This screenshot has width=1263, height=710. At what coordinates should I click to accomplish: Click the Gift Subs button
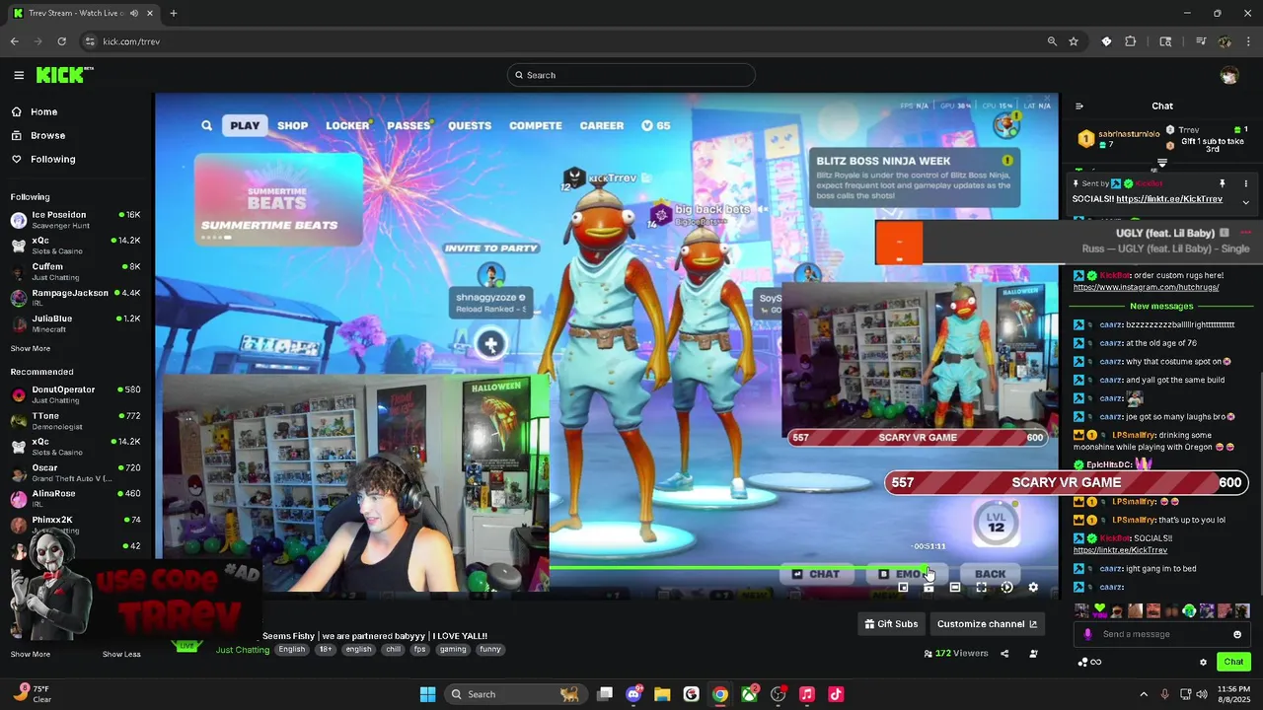tap(891, 623)
